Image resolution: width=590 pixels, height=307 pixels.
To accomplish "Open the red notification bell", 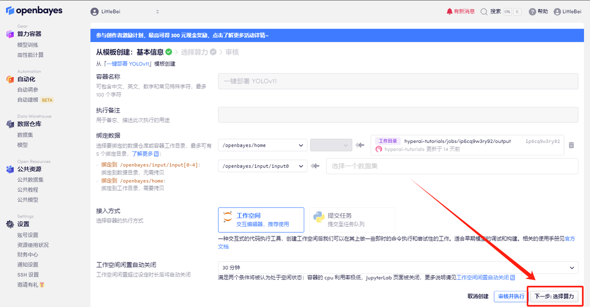I will pos(449,12).
